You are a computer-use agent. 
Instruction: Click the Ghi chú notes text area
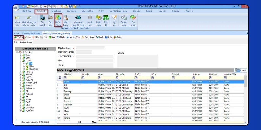[138, 61]
